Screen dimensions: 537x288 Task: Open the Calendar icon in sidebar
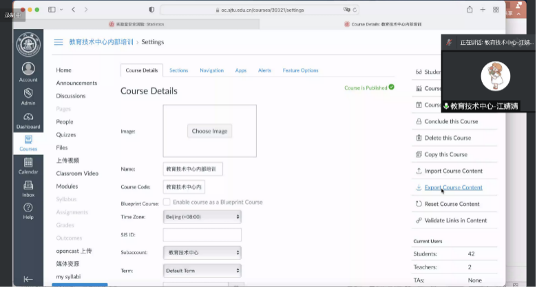point(28,165)
